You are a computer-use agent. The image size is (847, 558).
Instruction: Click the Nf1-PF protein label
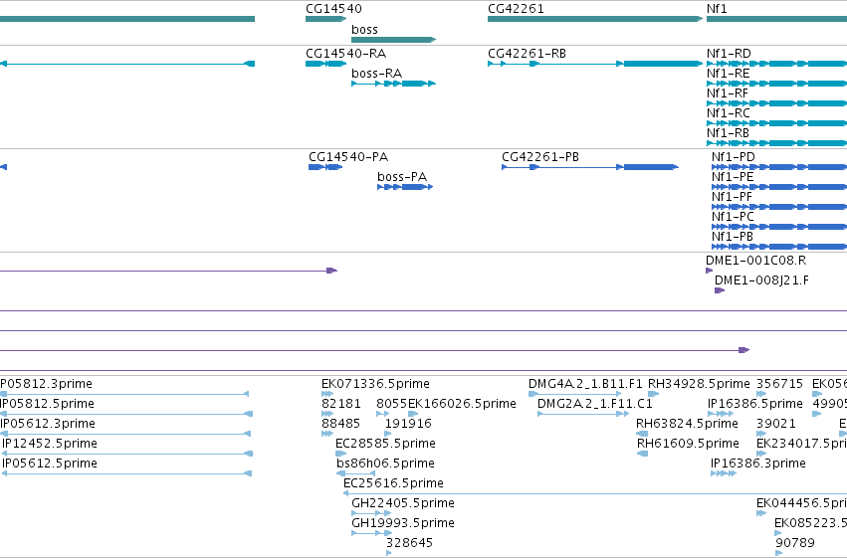click(x=732, y=197)
